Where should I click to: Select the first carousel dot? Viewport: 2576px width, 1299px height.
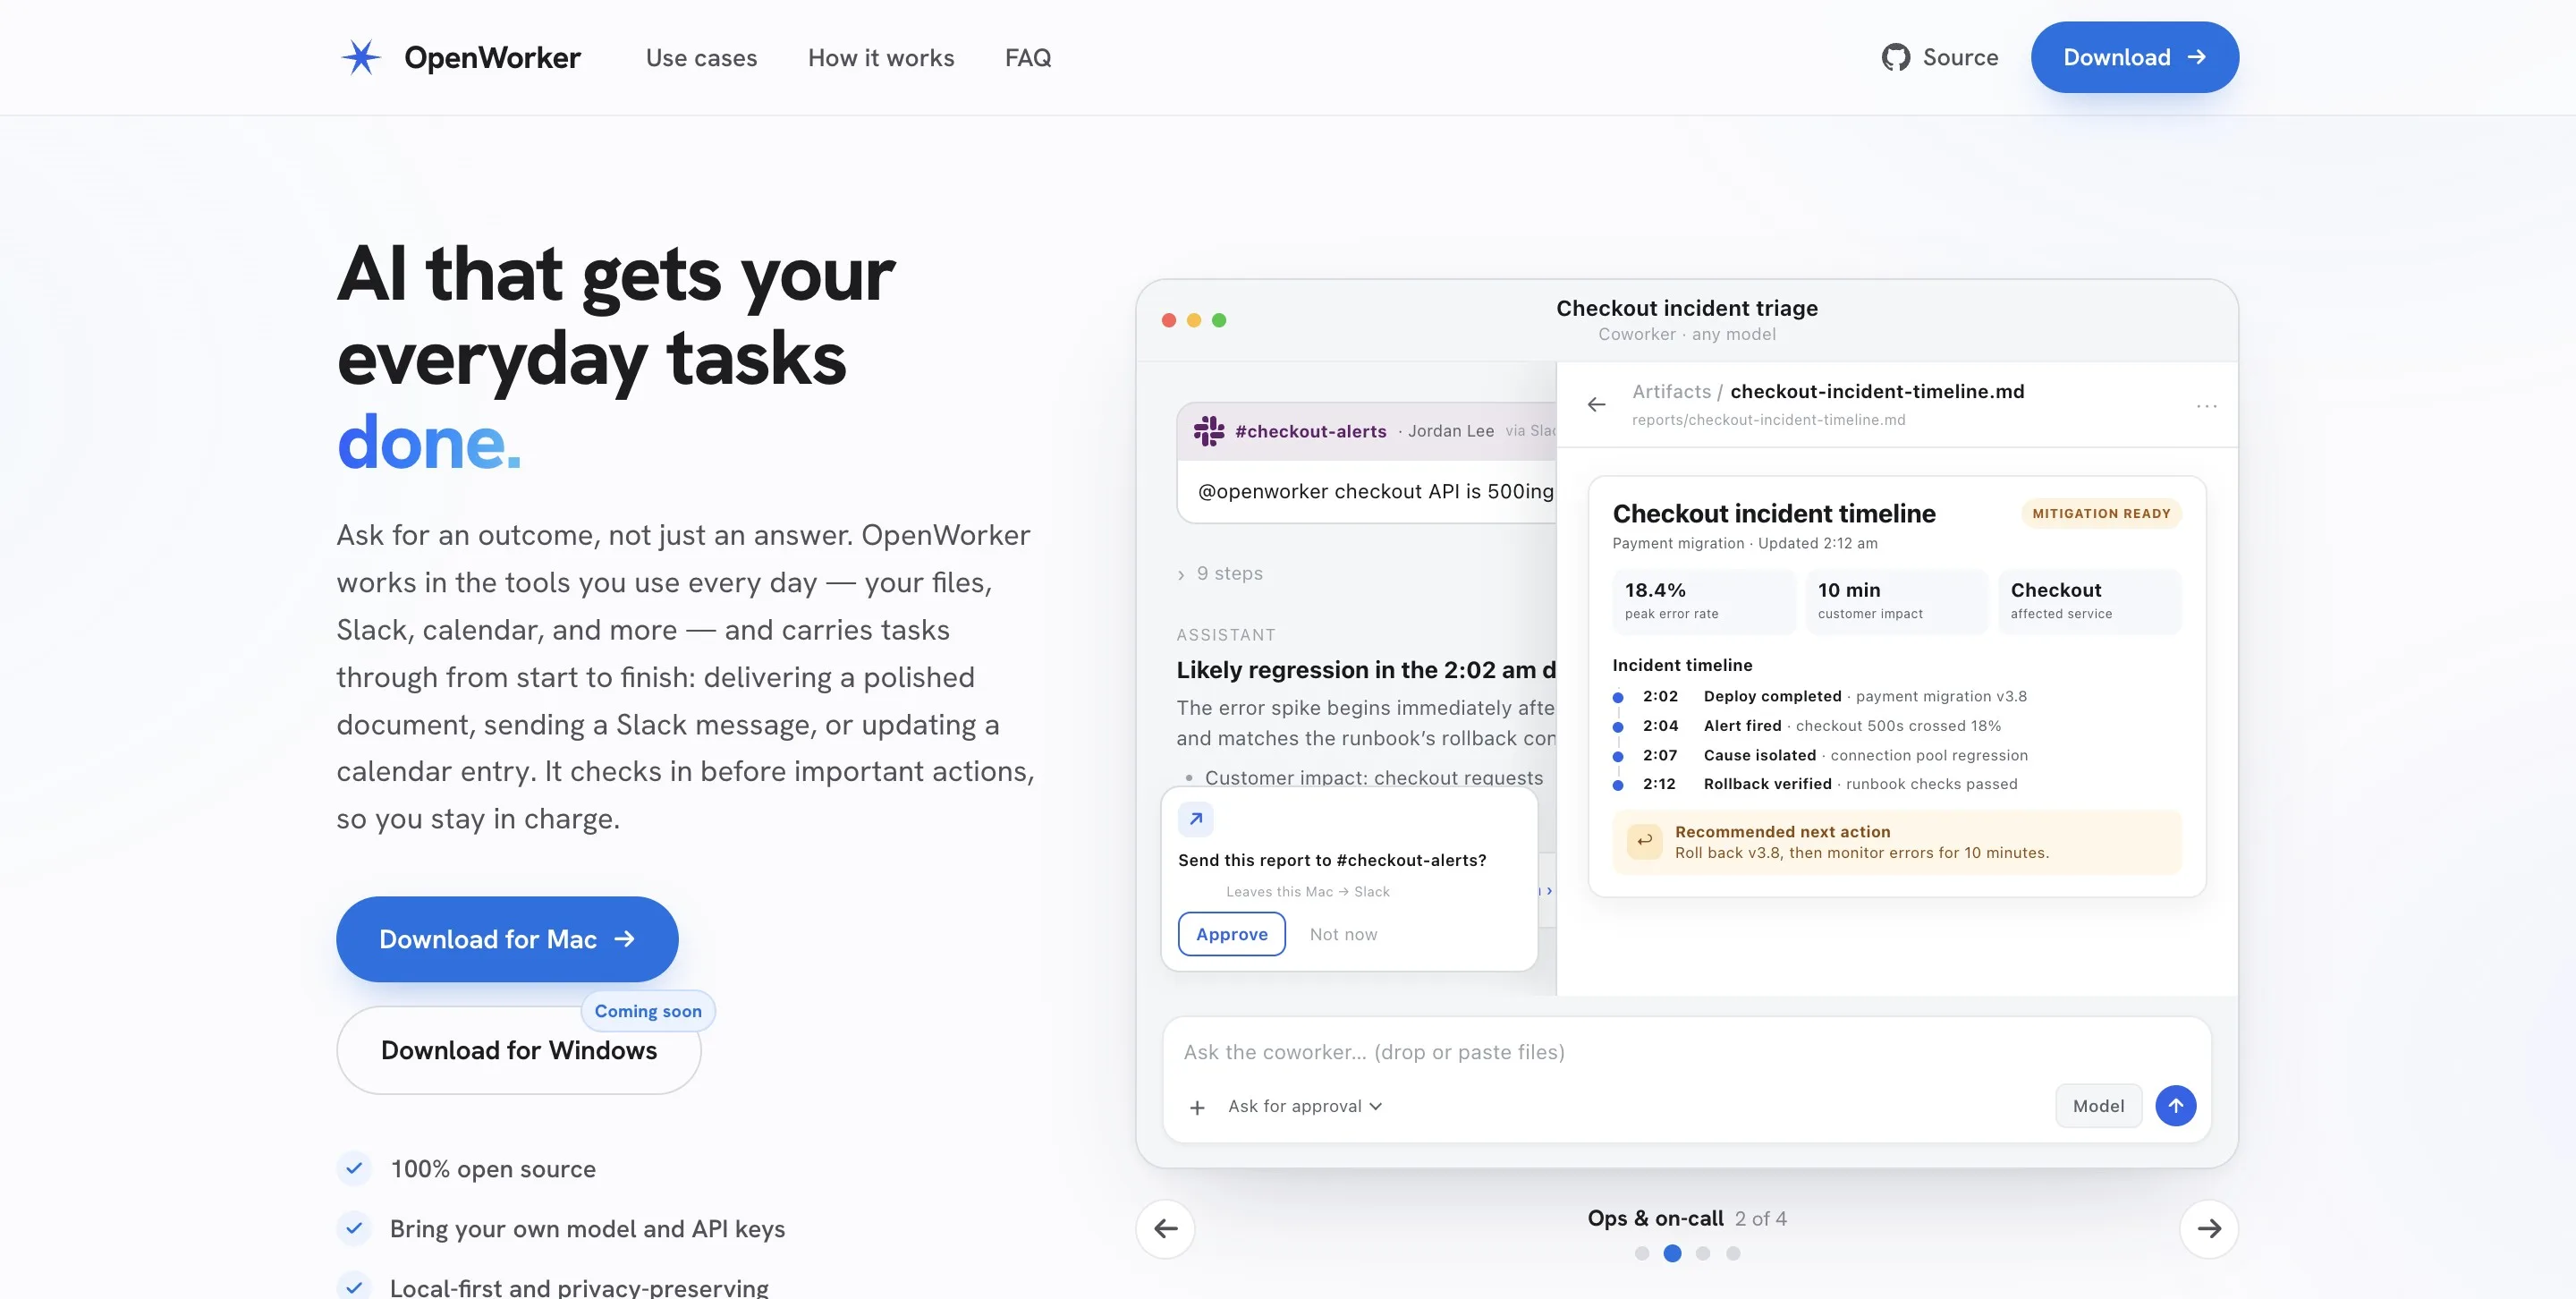1641,1253
